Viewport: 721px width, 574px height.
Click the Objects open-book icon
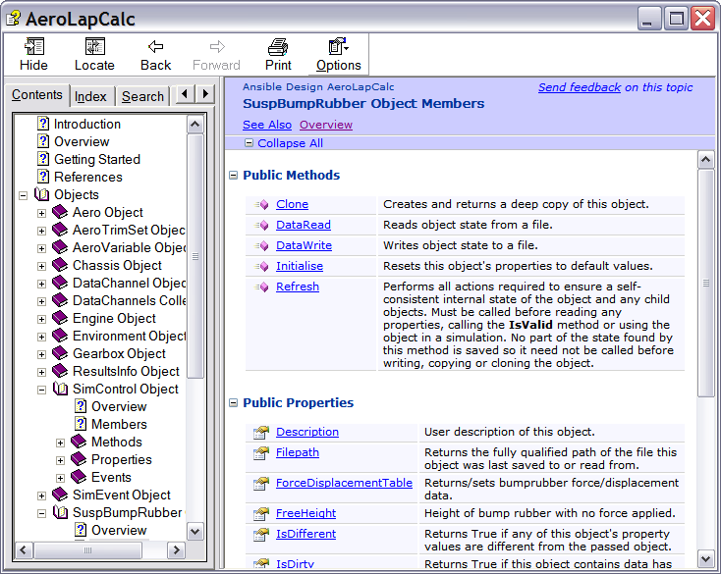42,194
